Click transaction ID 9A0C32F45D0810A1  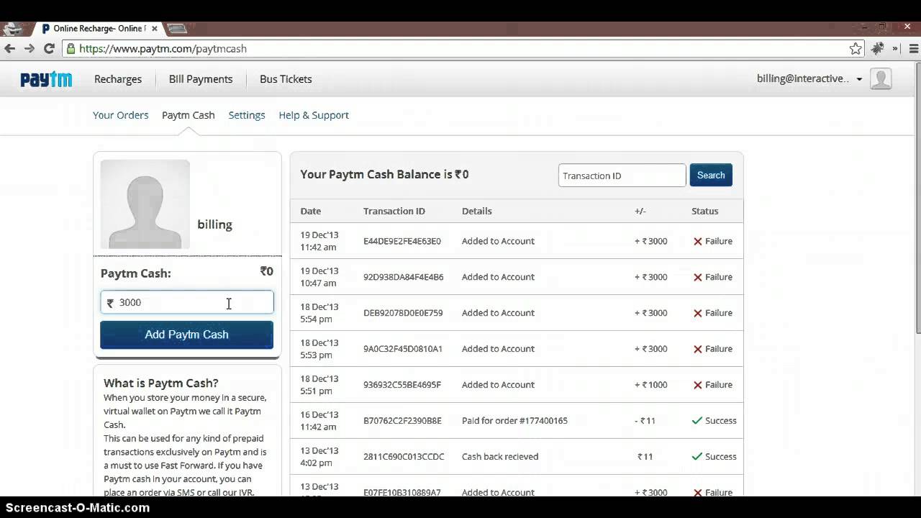point(403,349)
